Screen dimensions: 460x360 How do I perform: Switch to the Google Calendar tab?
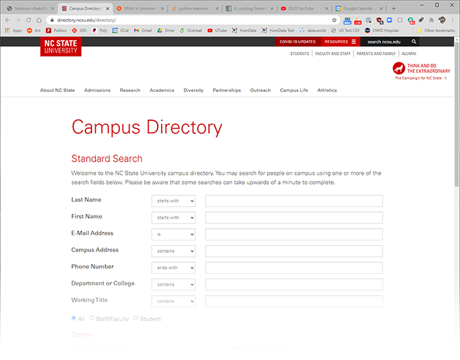[359, 9]
